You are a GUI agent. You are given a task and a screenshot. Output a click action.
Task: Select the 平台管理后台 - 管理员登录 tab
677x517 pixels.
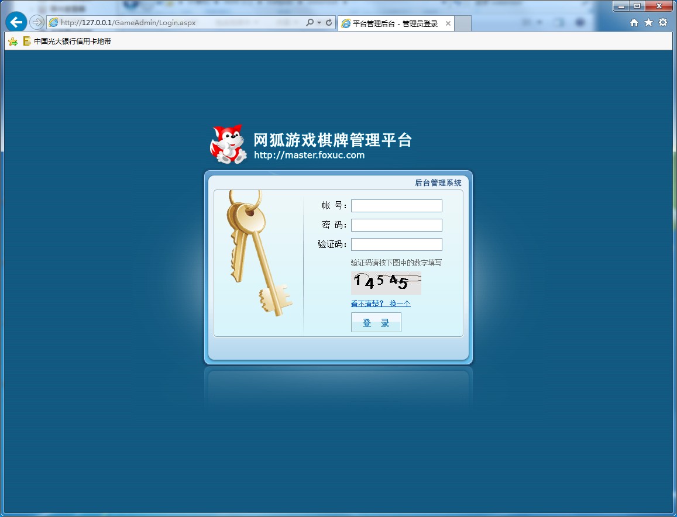coord(395,23)
